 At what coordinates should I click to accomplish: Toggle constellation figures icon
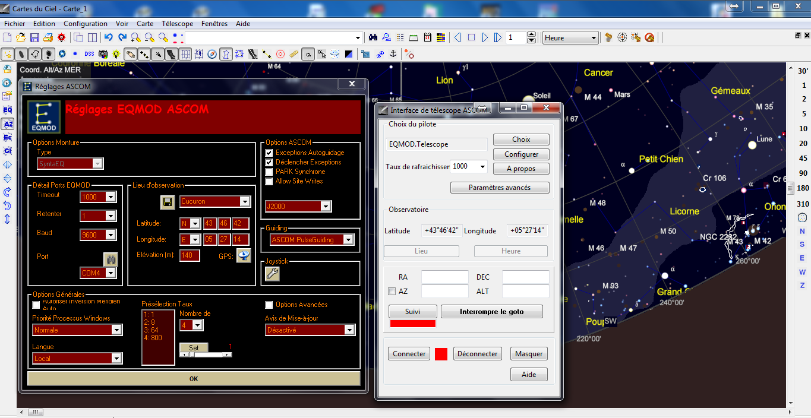point(226,54)
